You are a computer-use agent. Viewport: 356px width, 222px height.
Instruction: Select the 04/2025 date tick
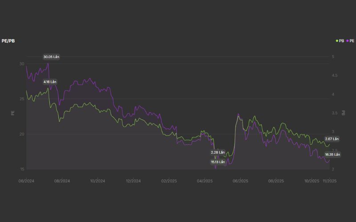[x=205, y=181]
